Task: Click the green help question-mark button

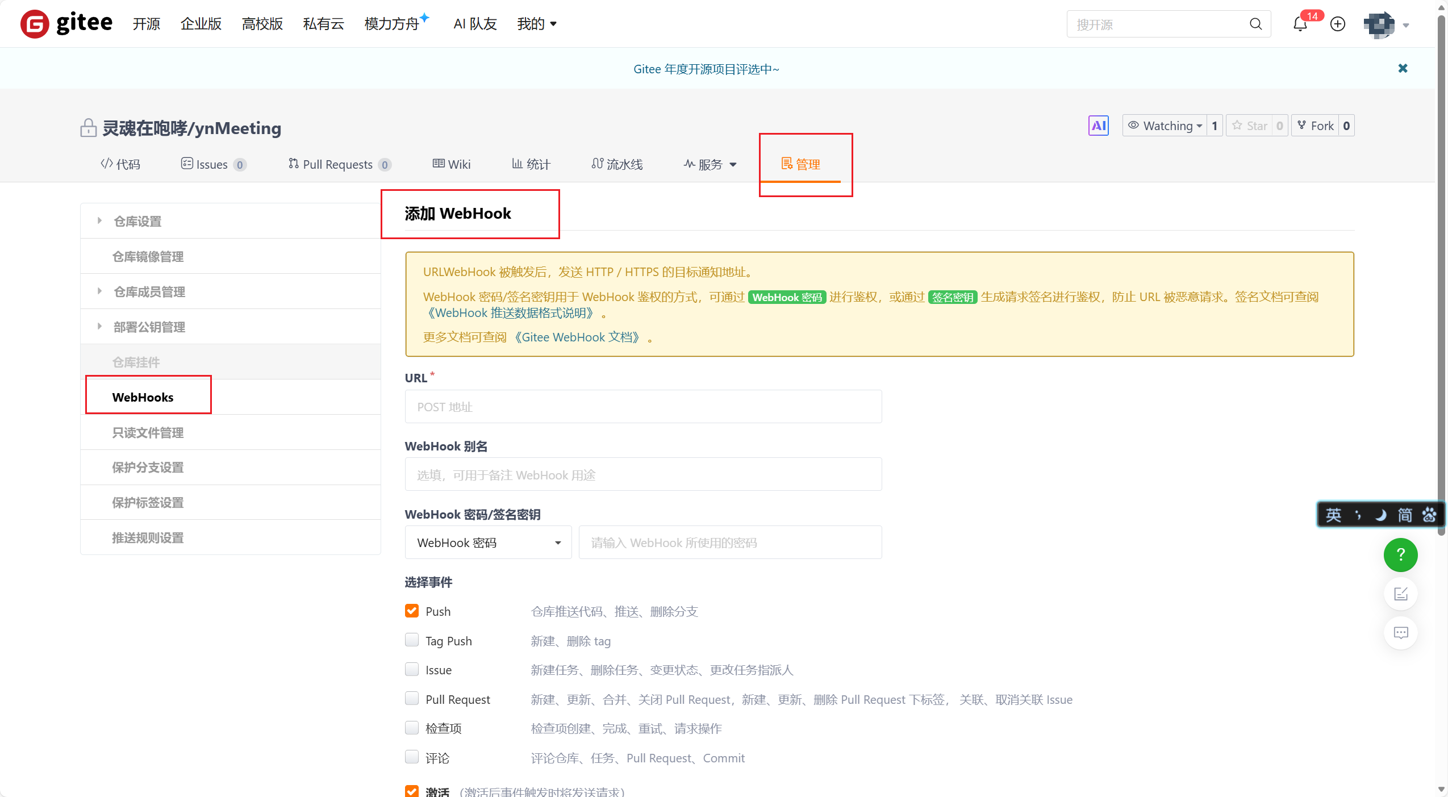Action: click(x=1400, y=555)
